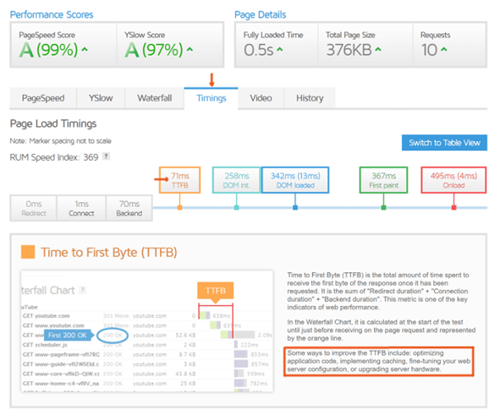
Task: Select the 258ms DOM int. marker
Action: pos(237,181)
